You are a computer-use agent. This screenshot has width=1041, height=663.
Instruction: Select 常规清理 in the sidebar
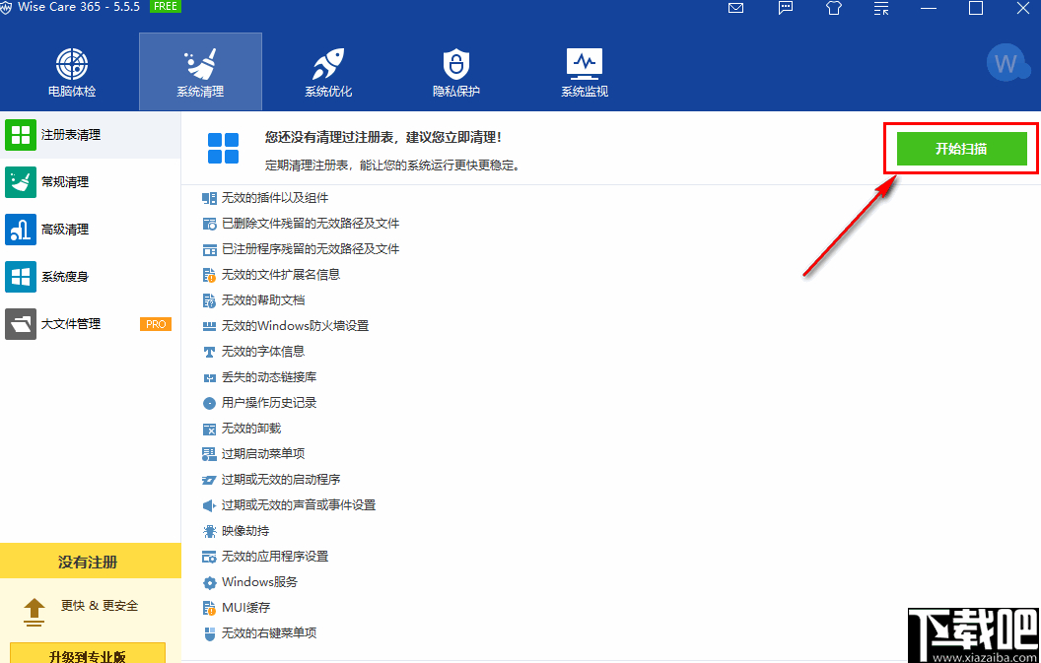[91, 182]
